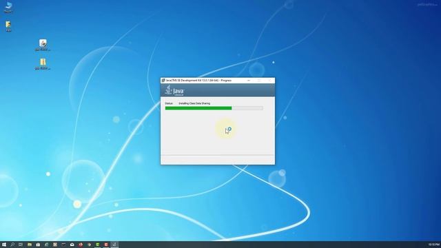This screenshot has height=248, width=441.
Task: Click the Java icon in installer title bar
Action: click(x=163, y=81)
